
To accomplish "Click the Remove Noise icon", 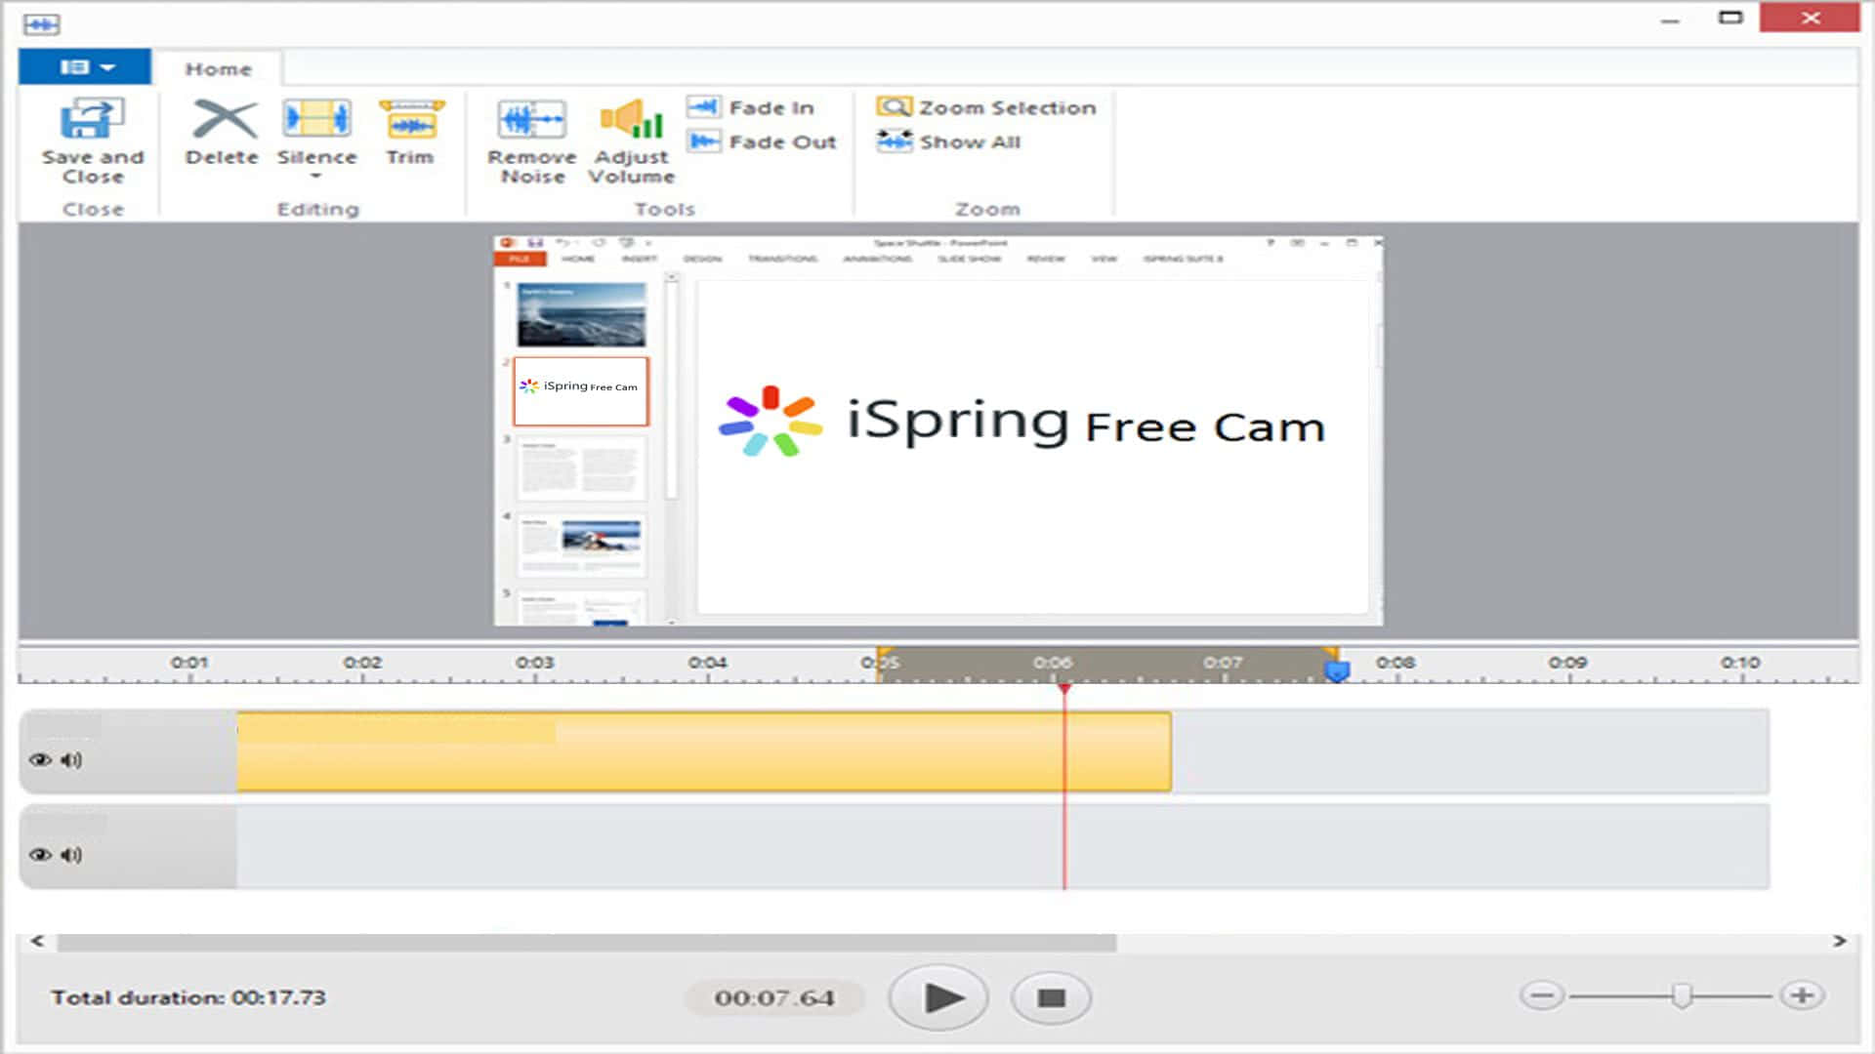I will (531, 120).
